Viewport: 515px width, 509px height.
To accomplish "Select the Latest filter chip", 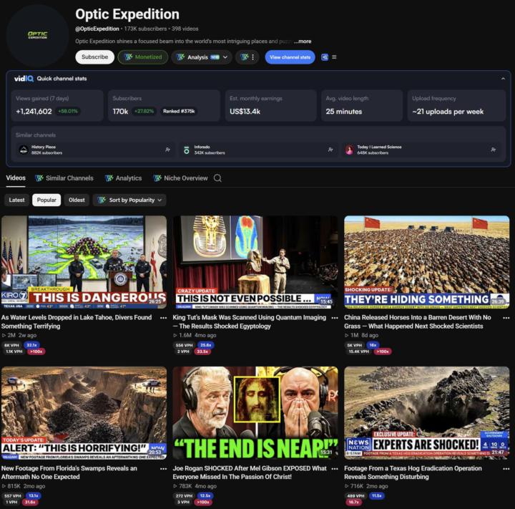I will coord(16,200).
